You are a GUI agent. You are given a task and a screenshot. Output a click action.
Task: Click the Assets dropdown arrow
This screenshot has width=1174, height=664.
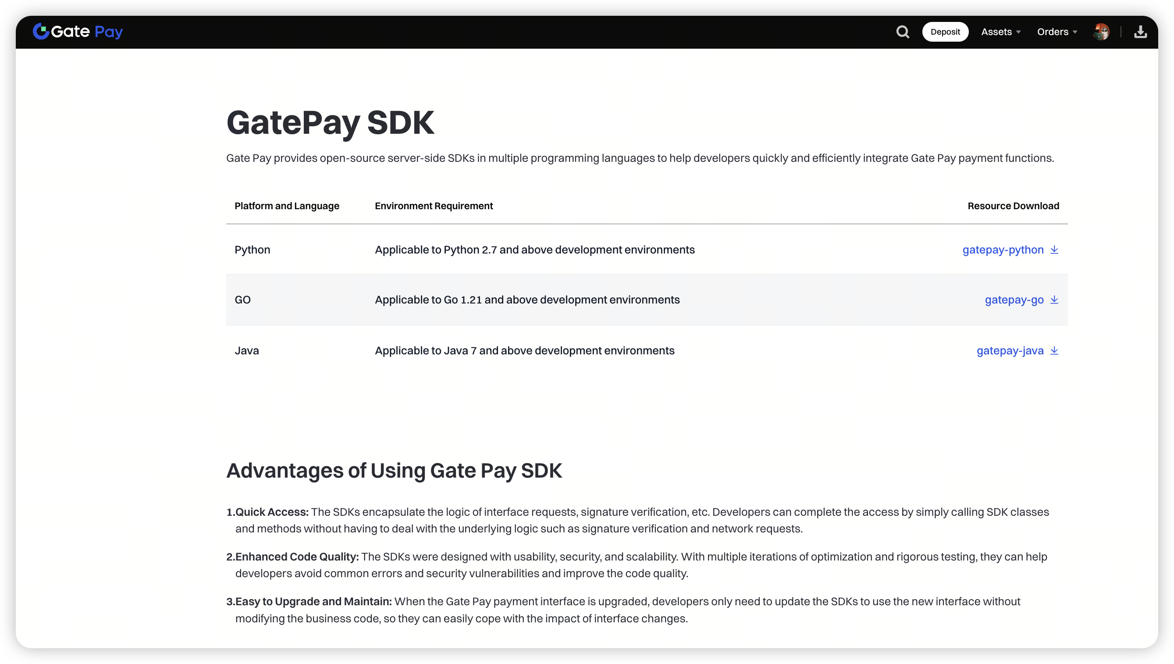point(1018,32)
